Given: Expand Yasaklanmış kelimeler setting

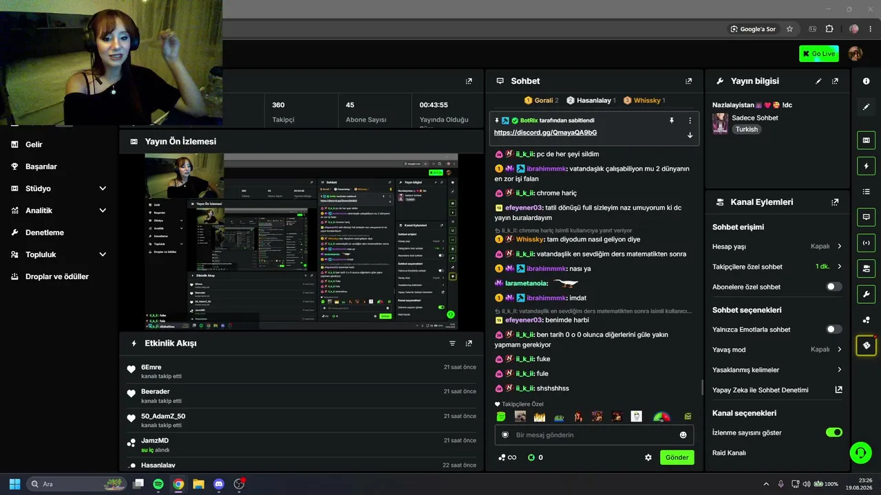Looking at the screenshot, I should (x=777, y=370).
